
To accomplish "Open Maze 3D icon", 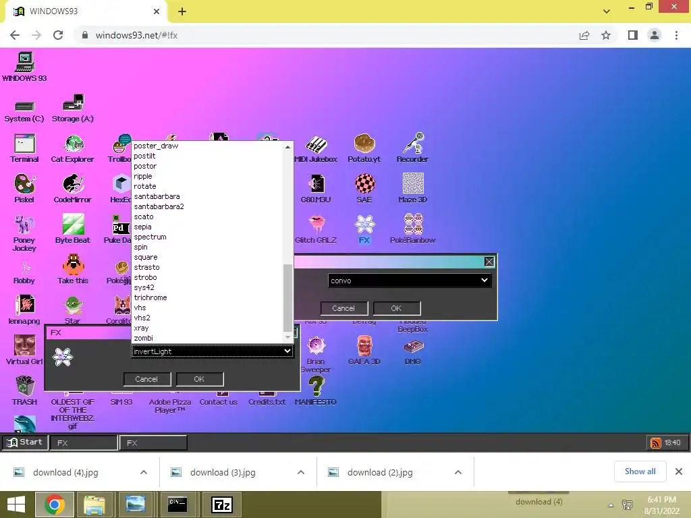I will click(413, 183).
